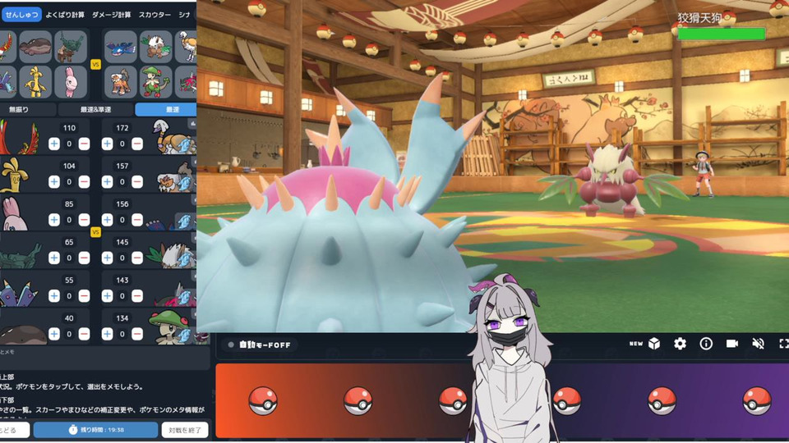The image size is (789, 443).
Task: Click the Ho-Oh sprite on the 110 row
Action: [x=17, y=137]
